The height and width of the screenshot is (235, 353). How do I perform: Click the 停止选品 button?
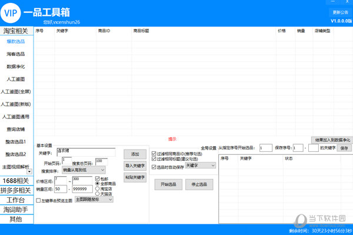pos(199,184)
